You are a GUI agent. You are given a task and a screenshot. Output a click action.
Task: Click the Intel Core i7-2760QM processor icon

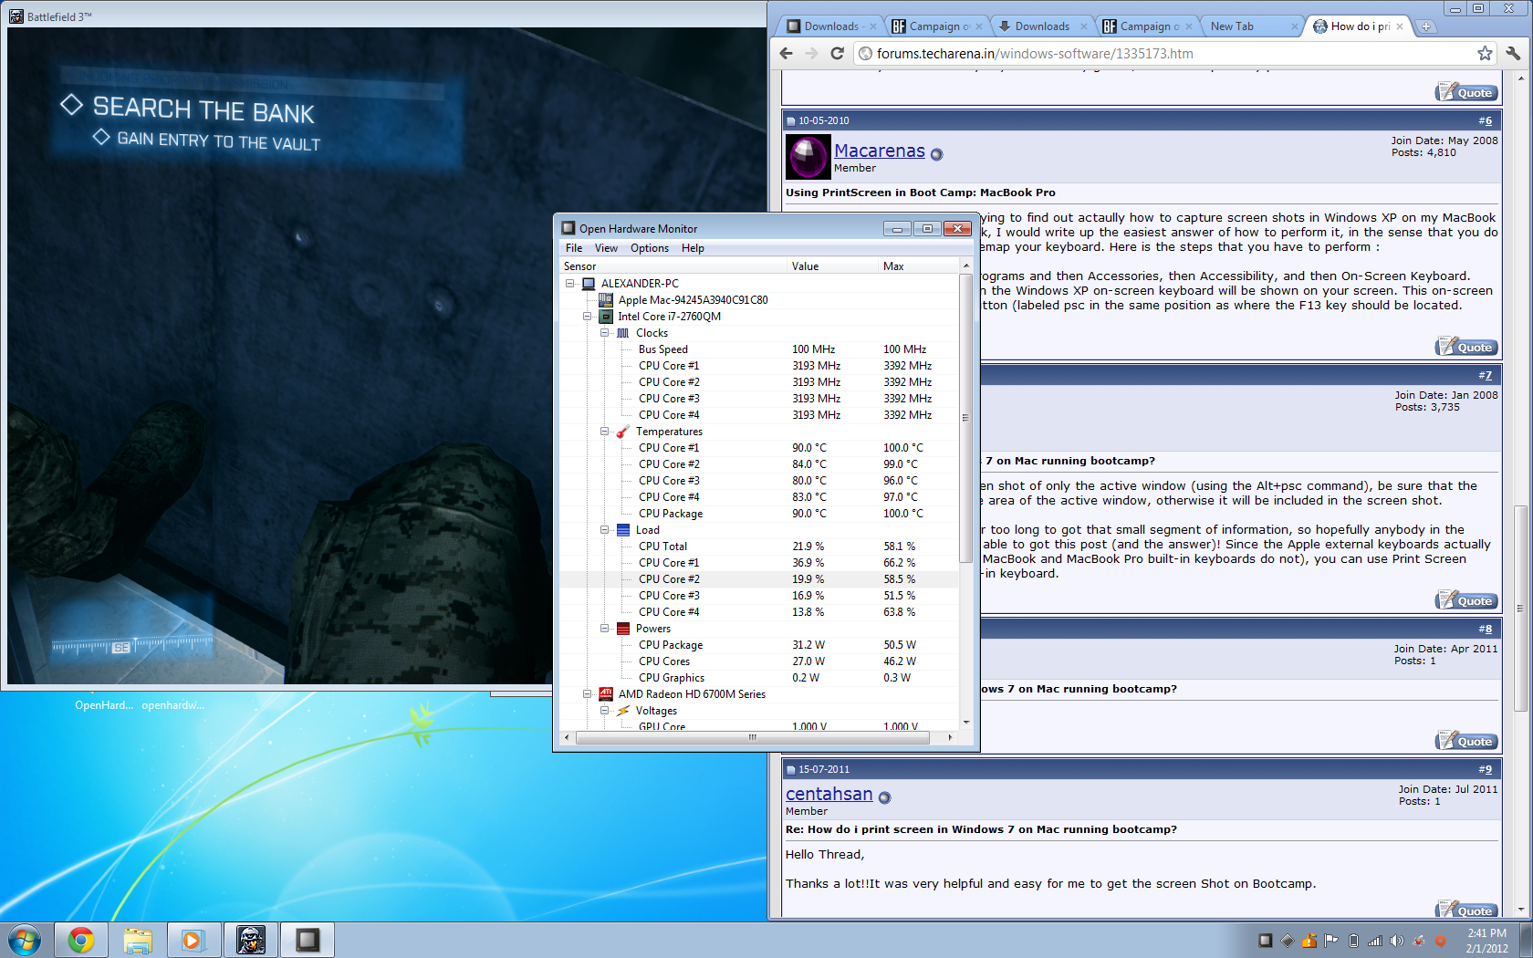tap(605, 317)
